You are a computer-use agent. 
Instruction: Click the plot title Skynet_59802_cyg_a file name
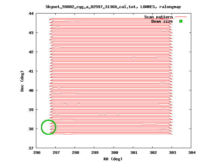pyautogui.click(x=91, y=7)
